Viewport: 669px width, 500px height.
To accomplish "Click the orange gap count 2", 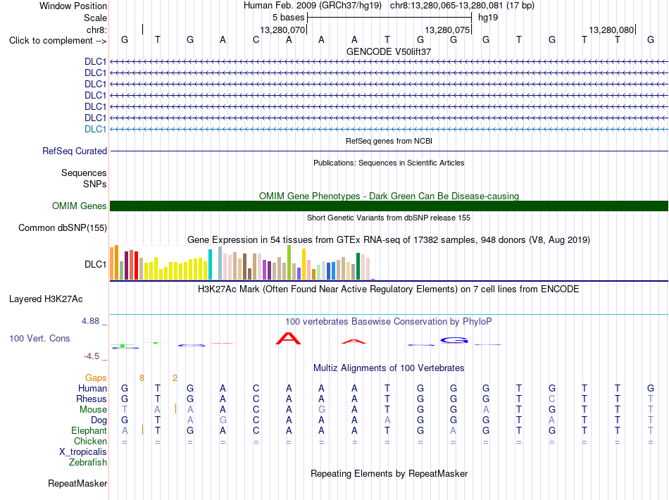I will (x=175, y=378).
